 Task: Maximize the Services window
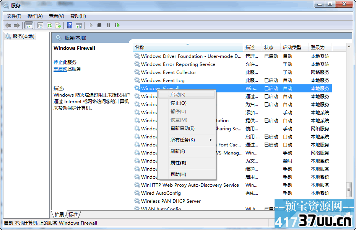(330, 4)
